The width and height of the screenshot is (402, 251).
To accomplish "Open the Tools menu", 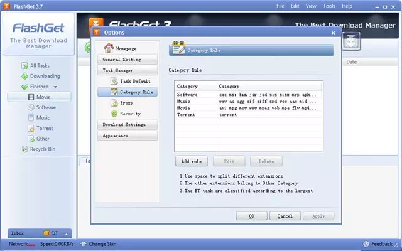I will [x=329, y=6].
